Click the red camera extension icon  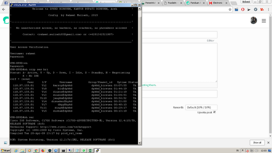tap(262, 9)
